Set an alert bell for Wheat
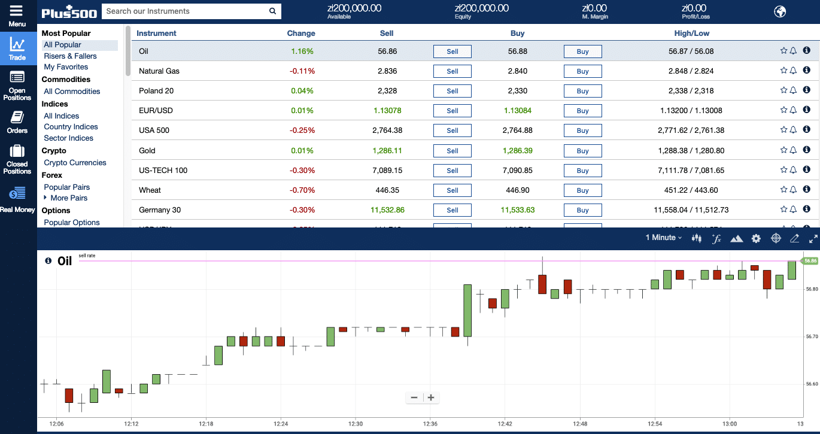The image size is (820, 434). [x=793, y=190]
